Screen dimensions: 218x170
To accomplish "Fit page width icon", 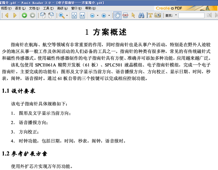I will 82,15.
